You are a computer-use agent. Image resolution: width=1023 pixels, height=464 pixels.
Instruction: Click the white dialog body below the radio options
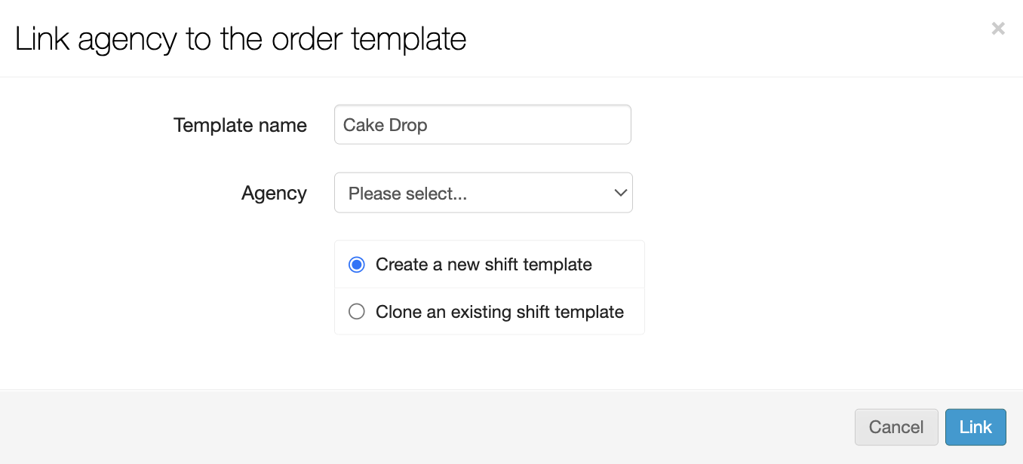[489, 362]
